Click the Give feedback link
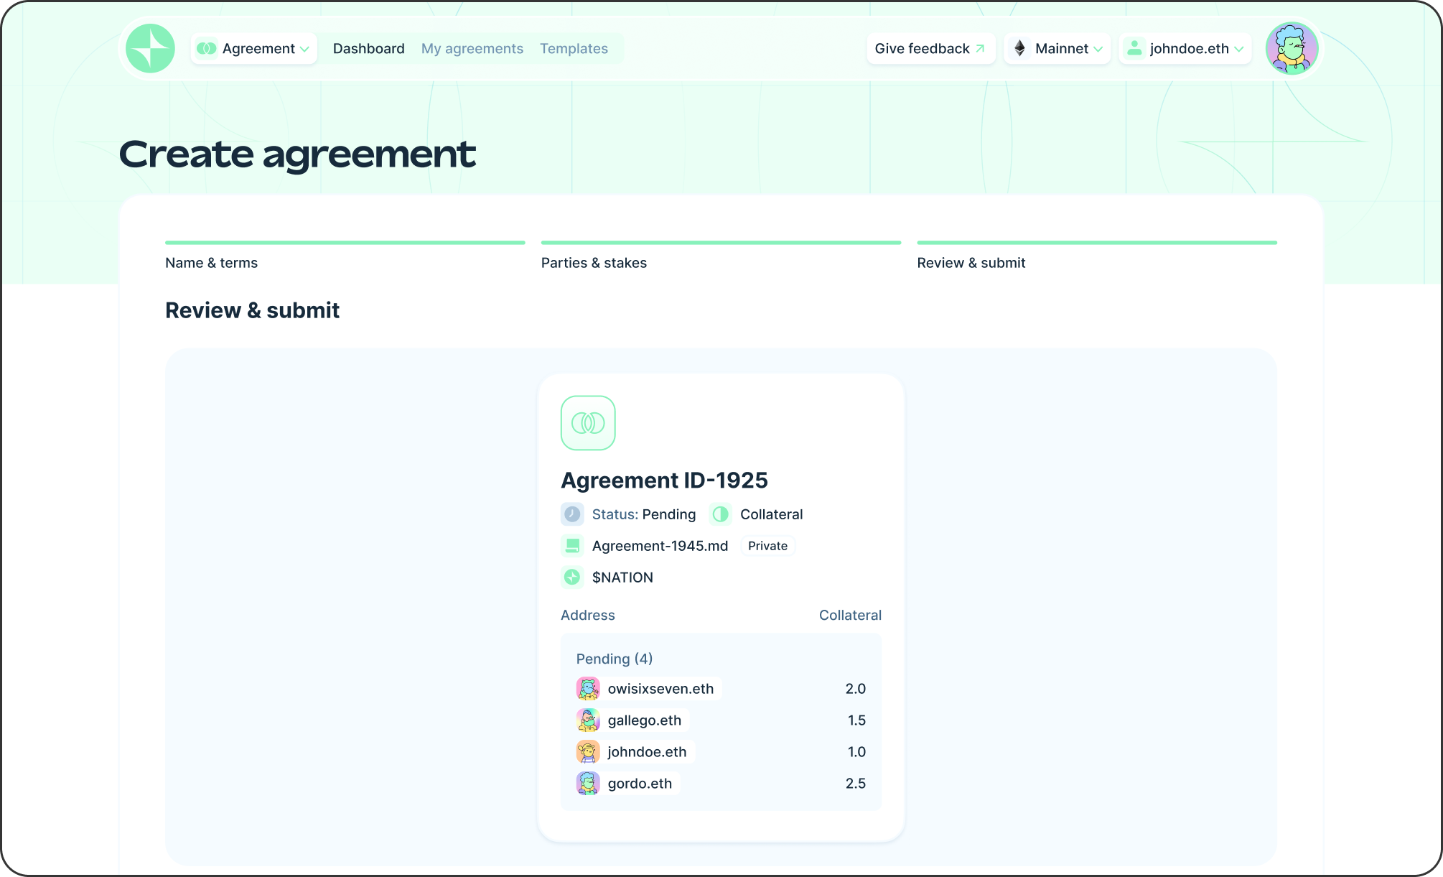The width and height of the screenshot is (1443, 877). coord(931,48)
